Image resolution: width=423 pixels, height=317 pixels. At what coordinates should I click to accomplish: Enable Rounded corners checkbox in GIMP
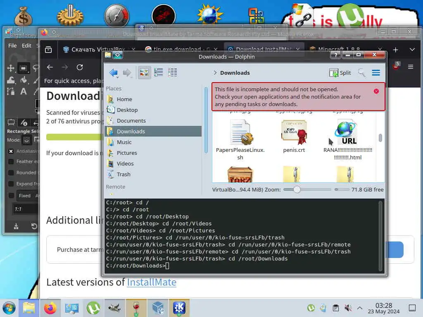click(11, 173)
